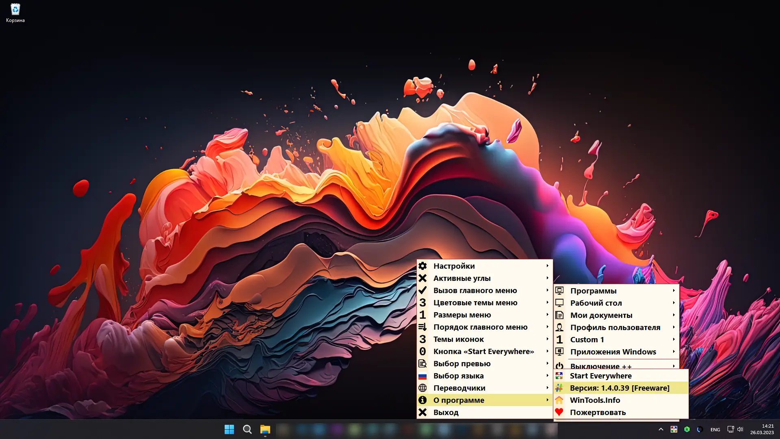780x439 pixels.
Task: Expand the Программы submenu arrow
Action: pos(673,291)
